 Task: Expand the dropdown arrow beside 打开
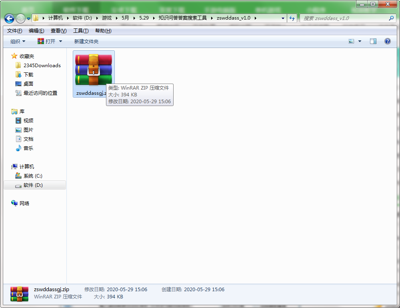[60, 41]
